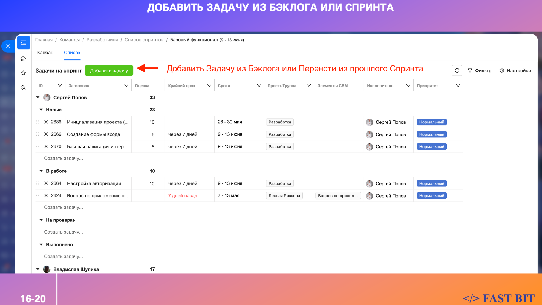Viewport: 542px width, 305px height.
Task: Collapse the На проверке section
Action: pyautogui.click(x=41, y=220)
